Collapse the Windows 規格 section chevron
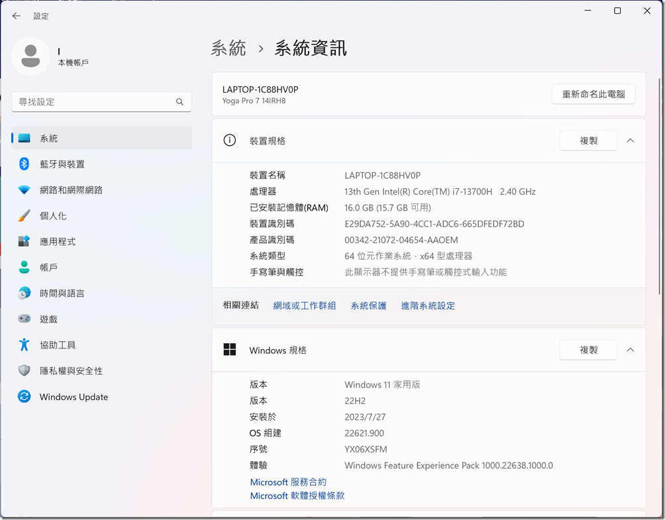This screenshot has height=520, width=665. [630, 350]
